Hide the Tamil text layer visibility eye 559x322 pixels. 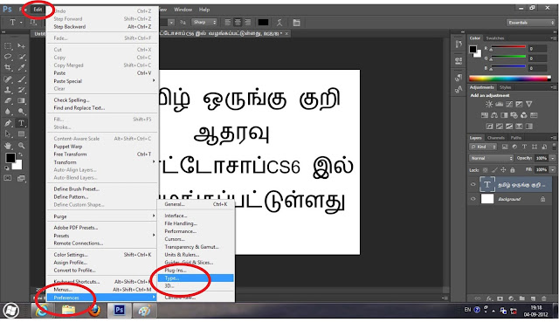[x=473, y=184]
